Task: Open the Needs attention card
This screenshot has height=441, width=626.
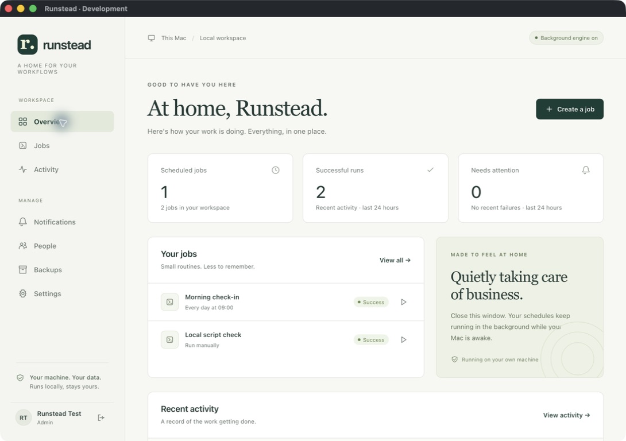Action: (x=531, y=188)
